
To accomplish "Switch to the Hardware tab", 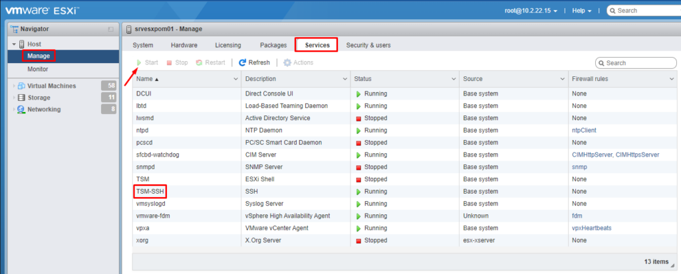I will click(x=184, y=45).
